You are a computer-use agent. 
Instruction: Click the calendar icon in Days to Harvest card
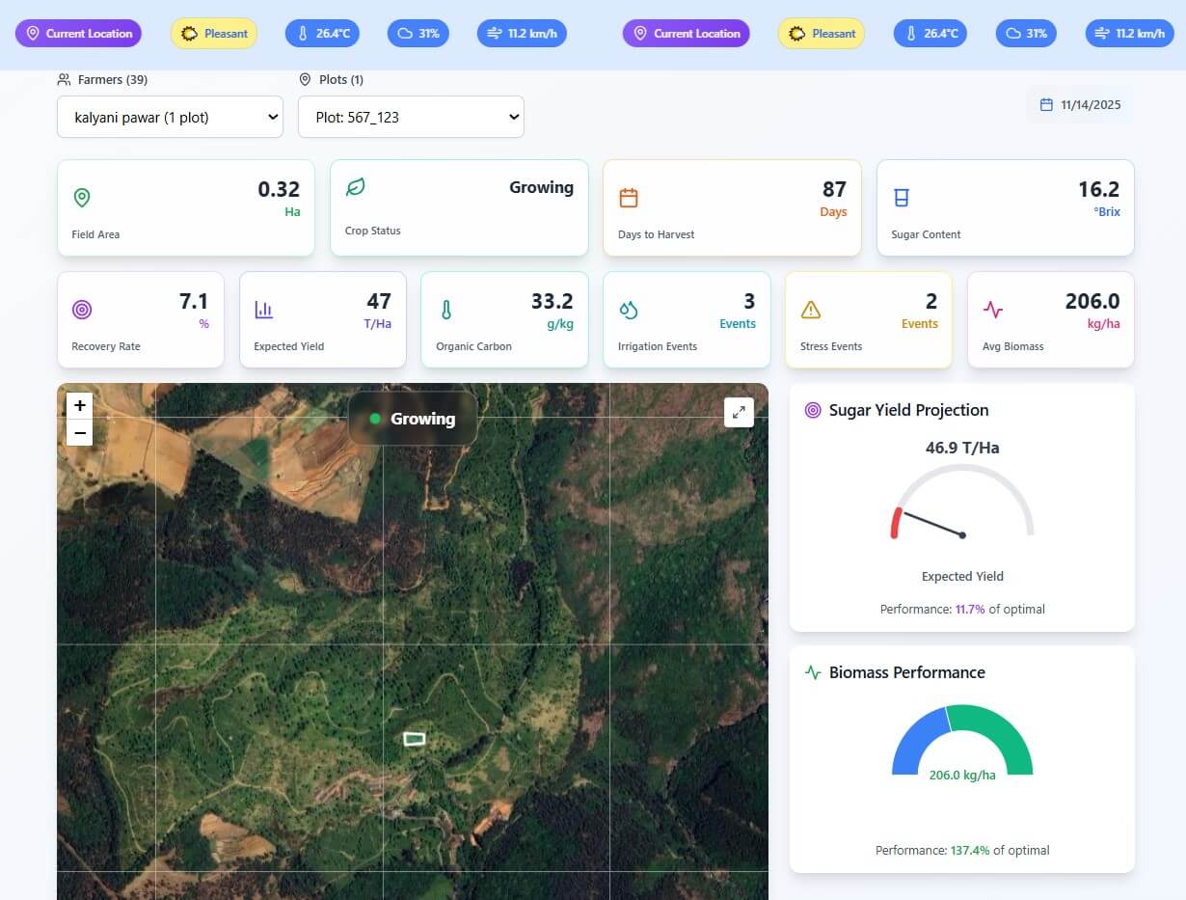point(629,198)
